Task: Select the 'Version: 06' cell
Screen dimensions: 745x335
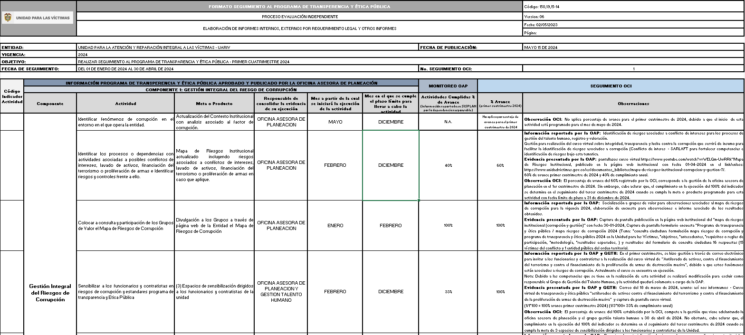Action: [x=633, y=16]
